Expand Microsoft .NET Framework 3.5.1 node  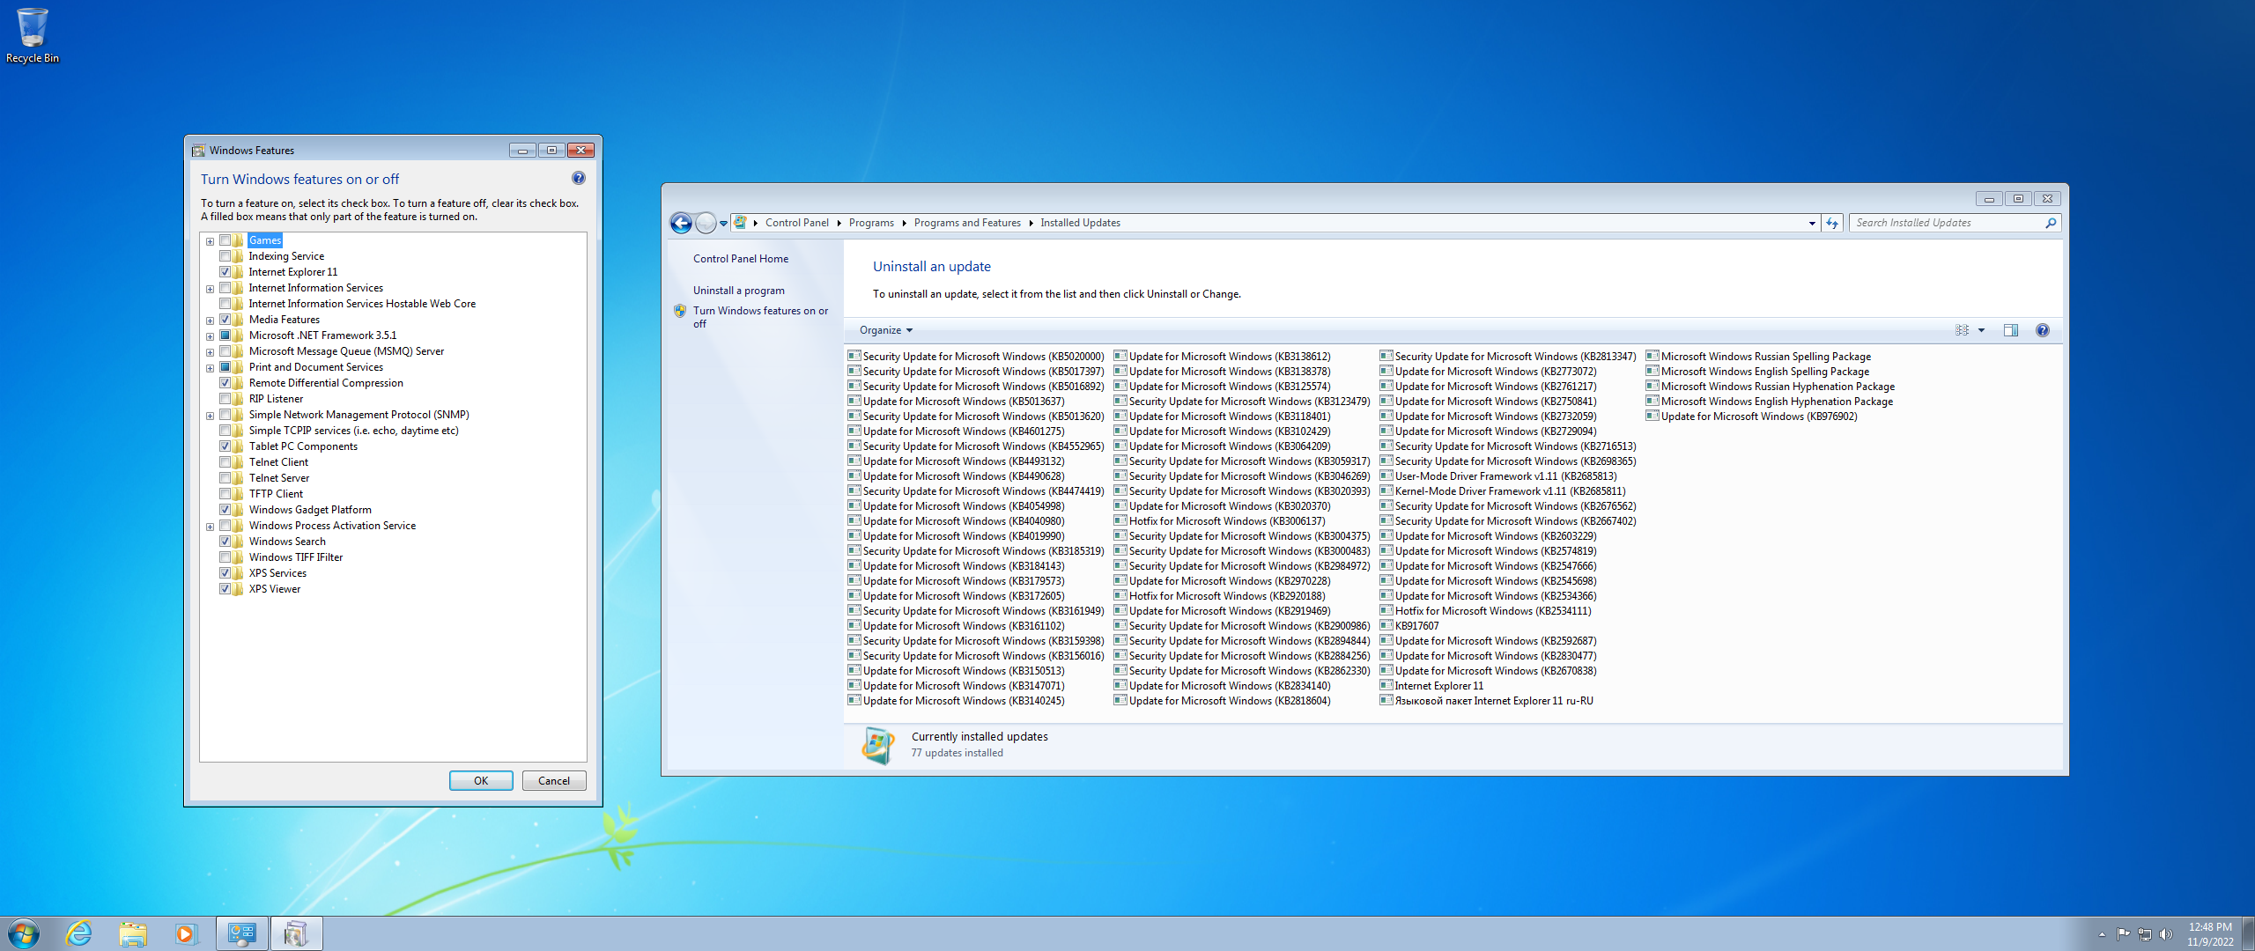point(210,336)
